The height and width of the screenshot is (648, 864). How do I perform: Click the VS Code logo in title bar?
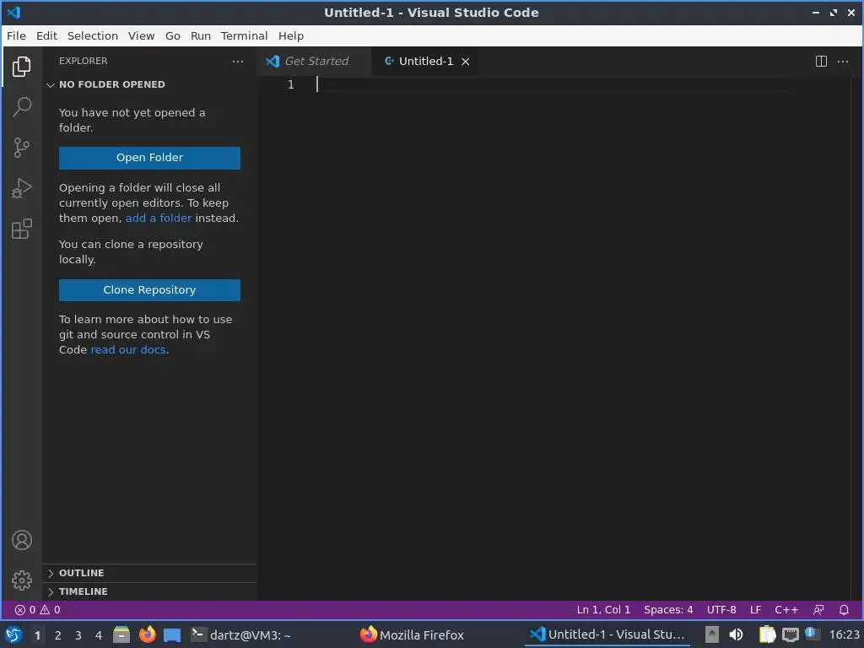click(x=13, y=12)
